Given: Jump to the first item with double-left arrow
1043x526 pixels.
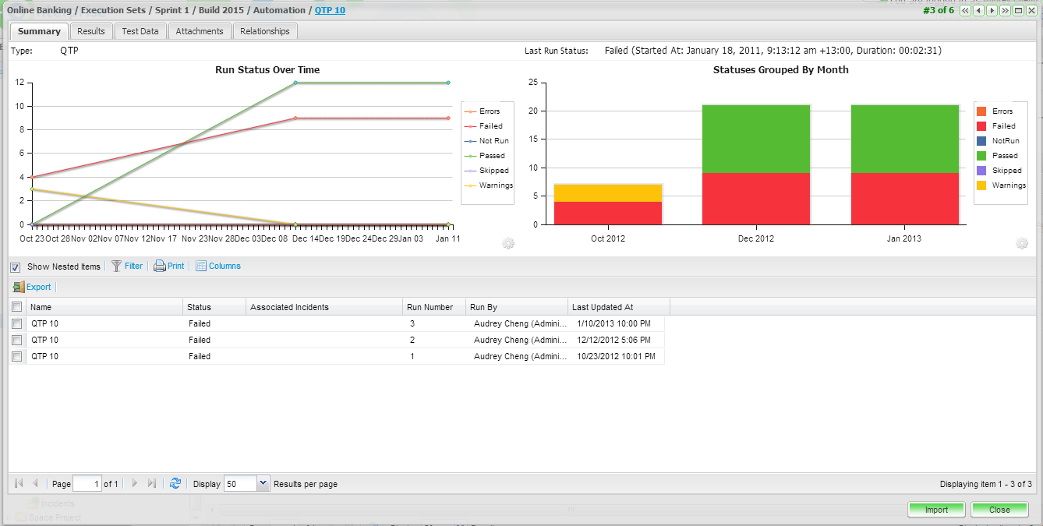Looking at the screenshot, I should (965, 11).
